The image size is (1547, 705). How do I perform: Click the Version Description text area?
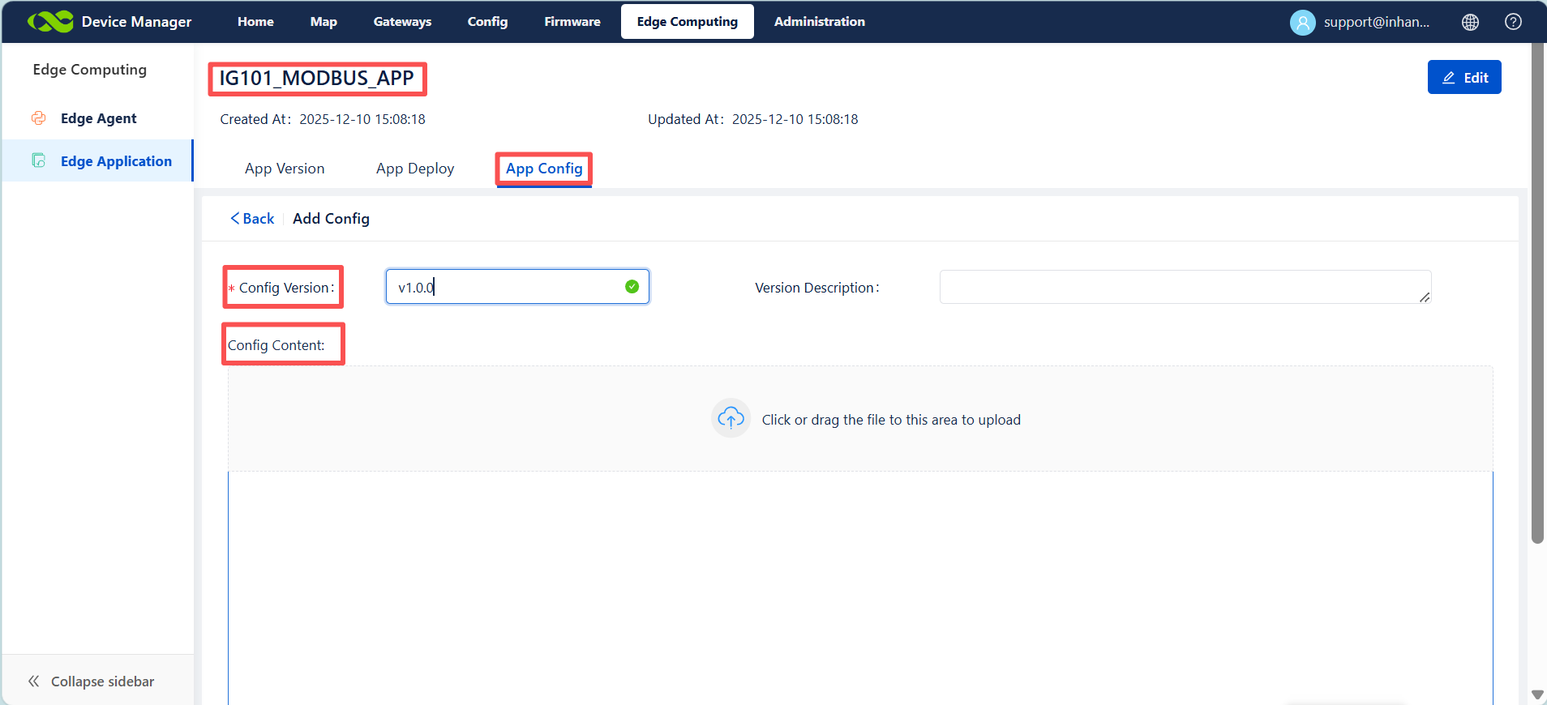coord(1185,287)
